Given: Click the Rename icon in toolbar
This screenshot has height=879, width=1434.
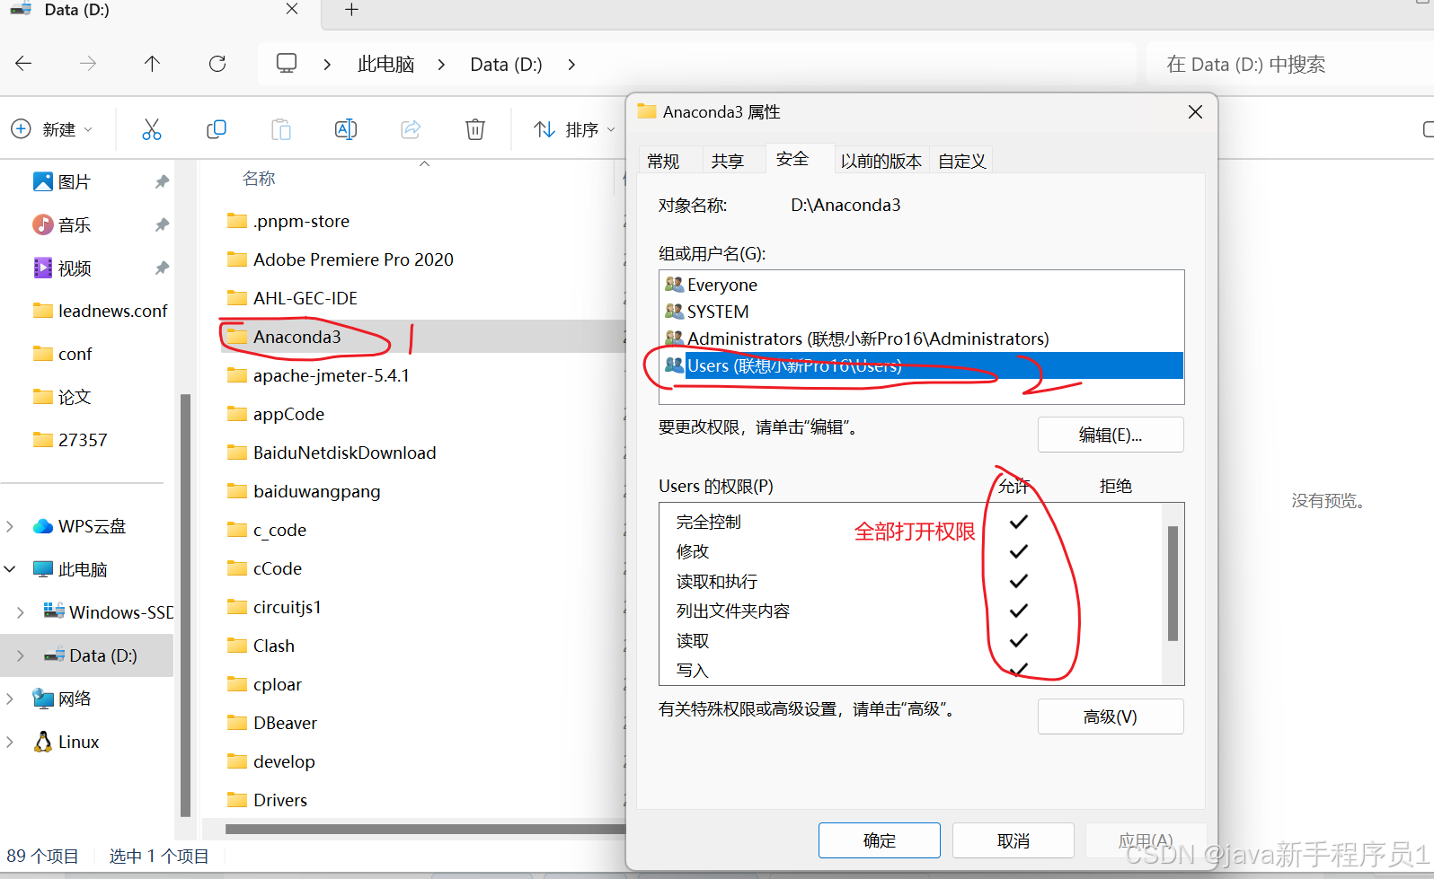Looking at the screenshot, I should [346, 129].
